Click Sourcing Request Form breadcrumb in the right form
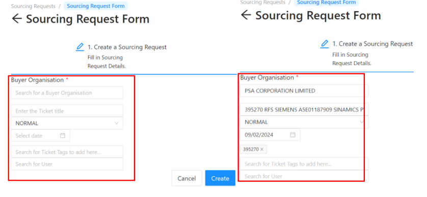This screenshot has width=427, height=197. coord(327,3)
